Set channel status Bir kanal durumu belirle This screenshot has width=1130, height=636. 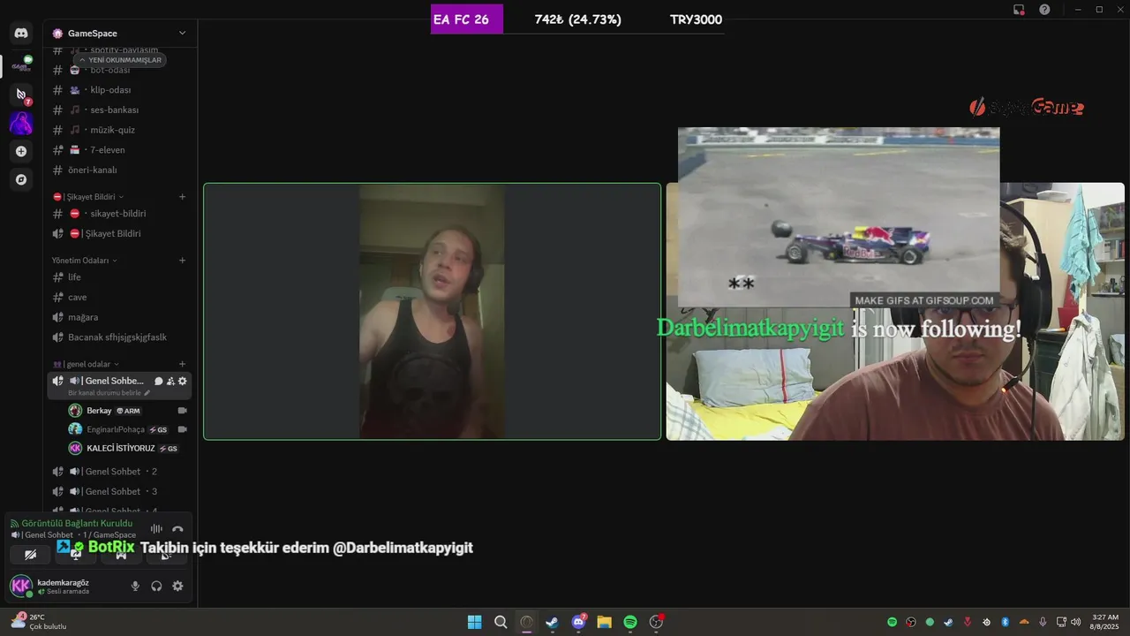(109, 392)
